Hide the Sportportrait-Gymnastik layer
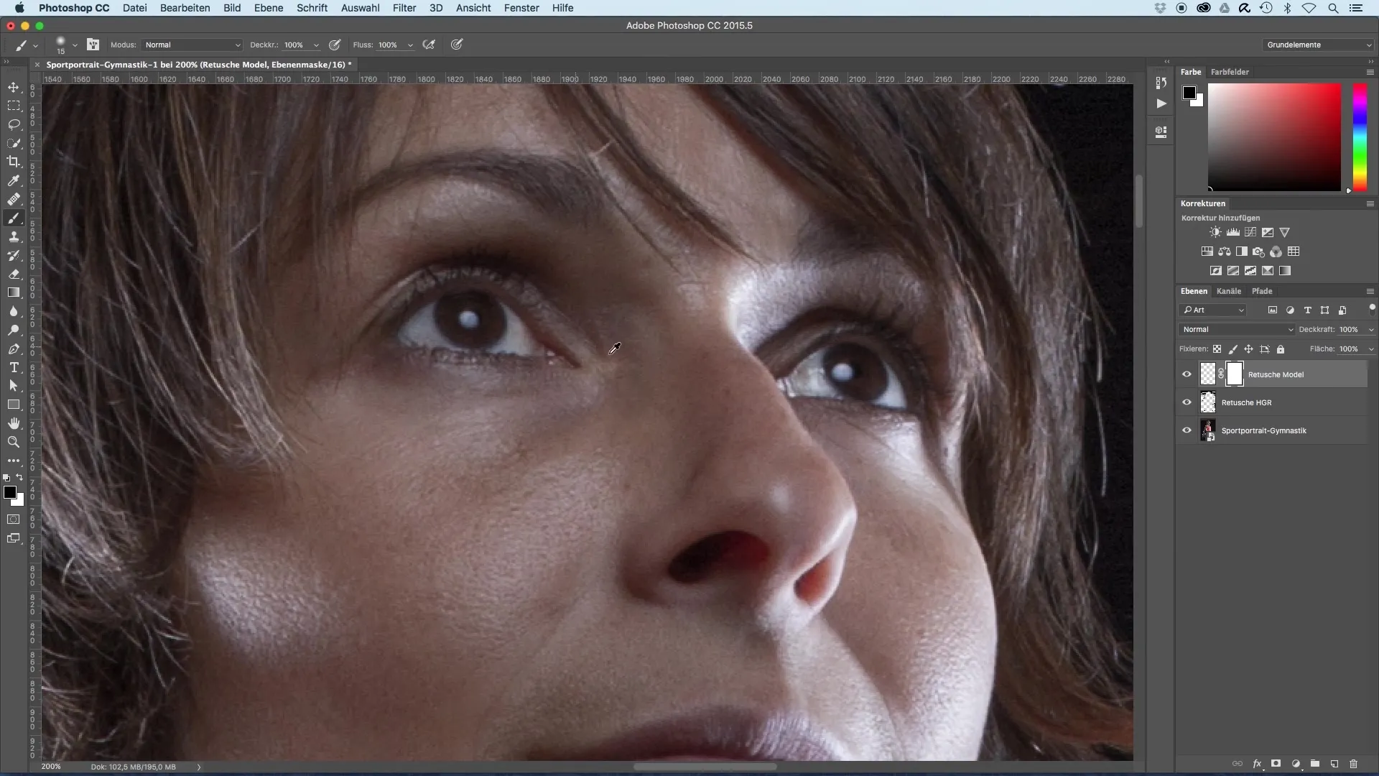1379x776 pixels. click(x=1187, y=430)
